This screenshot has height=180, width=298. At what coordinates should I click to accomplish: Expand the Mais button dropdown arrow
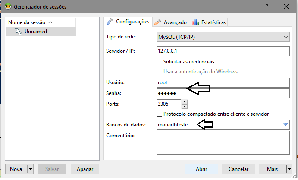pos(289,169)
